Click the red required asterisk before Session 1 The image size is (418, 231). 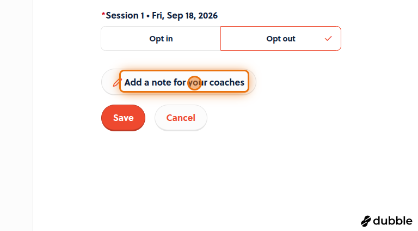tap(103, 15)
